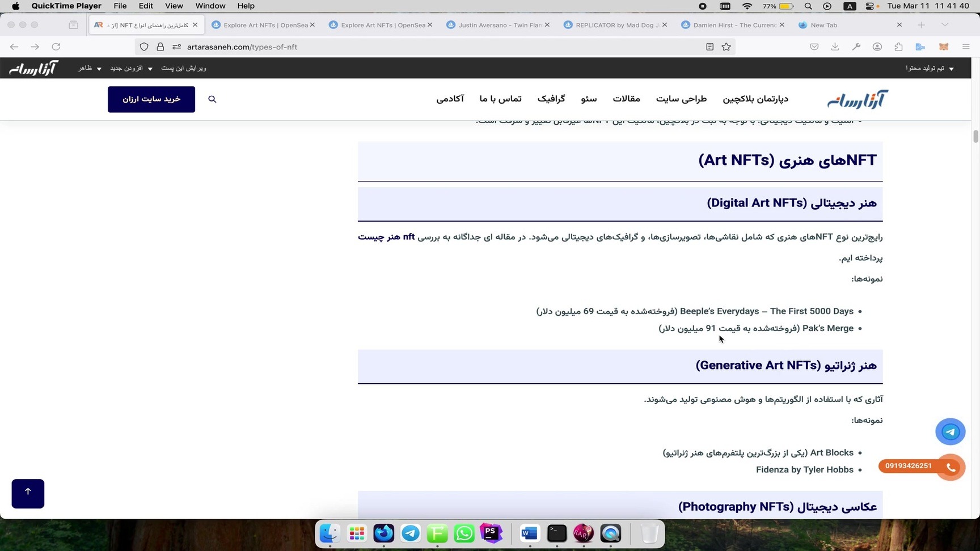This screenshot has width=980, height=551.
Task: Open the browser hamburger menu
Action: 966,47
